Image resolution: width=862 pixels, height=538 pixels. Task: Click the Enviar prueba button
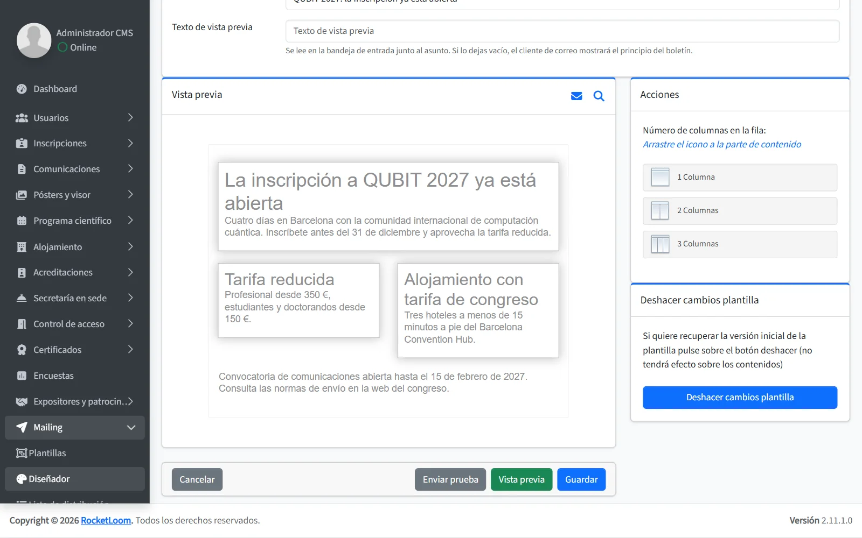click(x=450, y=479)
